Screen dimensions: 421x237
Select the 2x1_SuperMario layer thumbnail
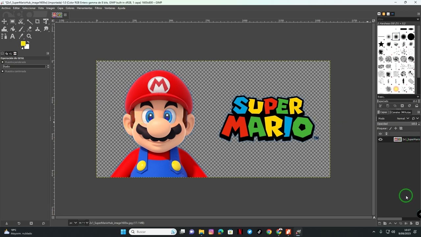(398, 140)
